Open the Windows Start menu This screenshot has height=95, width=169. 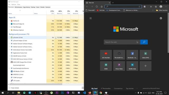pos(3,93)
